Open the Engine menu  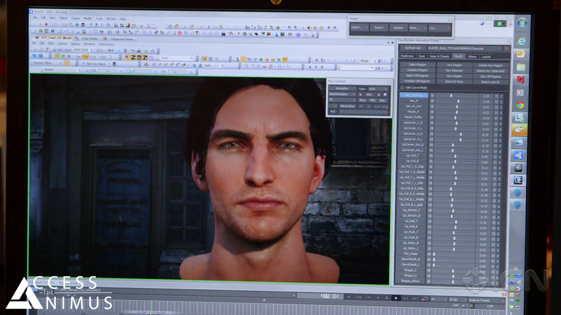pyautogui.click(x=76, y=18)
